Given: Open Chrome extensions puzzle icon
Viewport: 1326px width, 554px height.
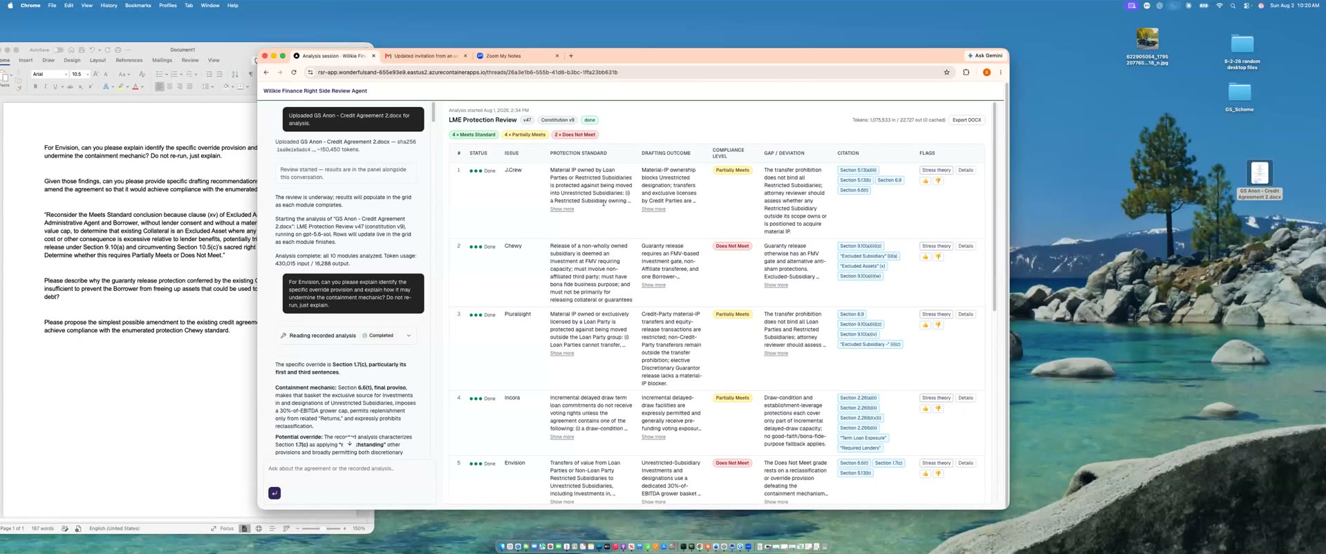Looking at the screenshot, I should tap(966, 72).
